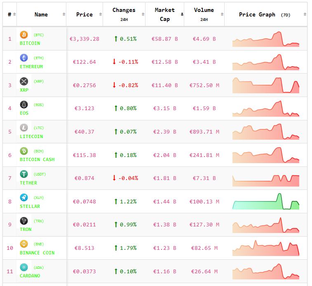Open the BITCOIN CASH name link
This screenshot has width=312, height=286.
coord(37,159)
